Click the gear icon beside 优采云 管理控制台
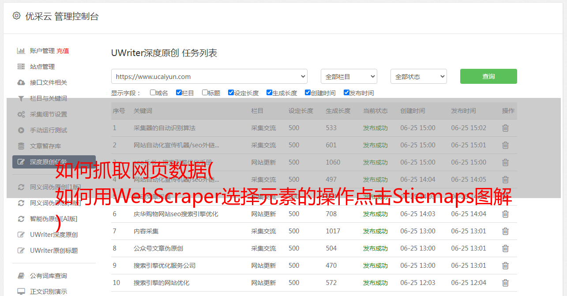This screenshot has width=567, height=296. pyautogui.click(x=16, y=16)
